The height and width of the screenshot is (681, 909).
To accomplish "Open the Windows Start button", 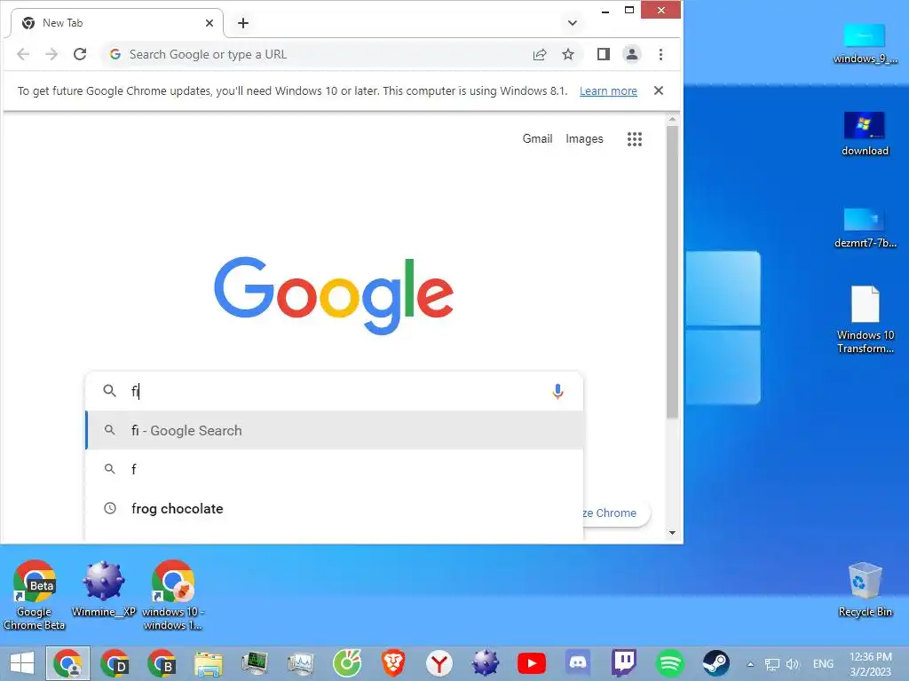I will point(22,663).
